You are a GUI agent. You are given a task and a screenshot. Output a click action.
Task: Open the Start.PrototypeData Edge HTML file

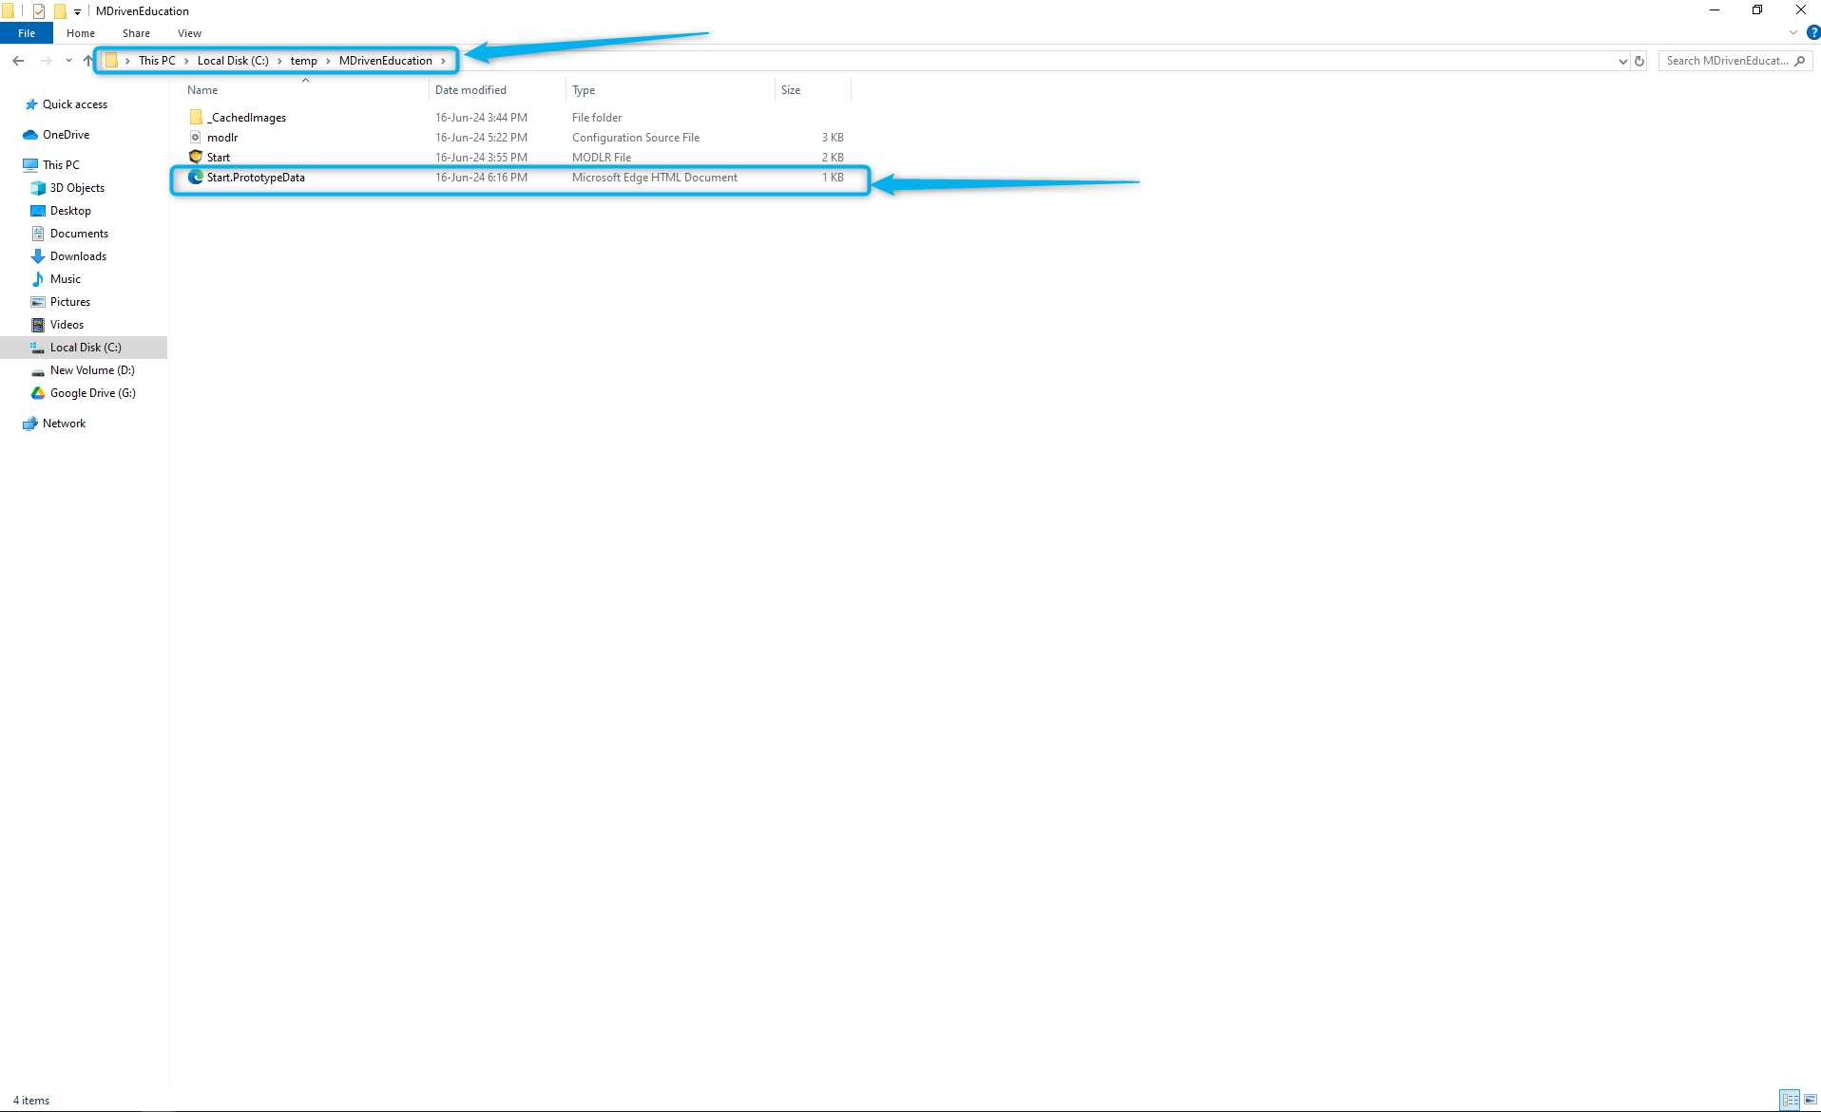point(256,178)
